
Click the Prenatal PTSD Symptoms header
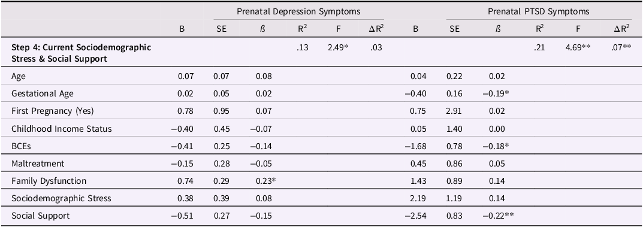(x=539, y=11)
